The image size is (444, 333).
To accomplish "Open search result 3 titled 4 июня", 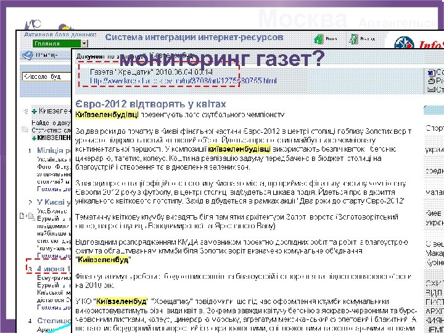I will [x=54, y=268].
